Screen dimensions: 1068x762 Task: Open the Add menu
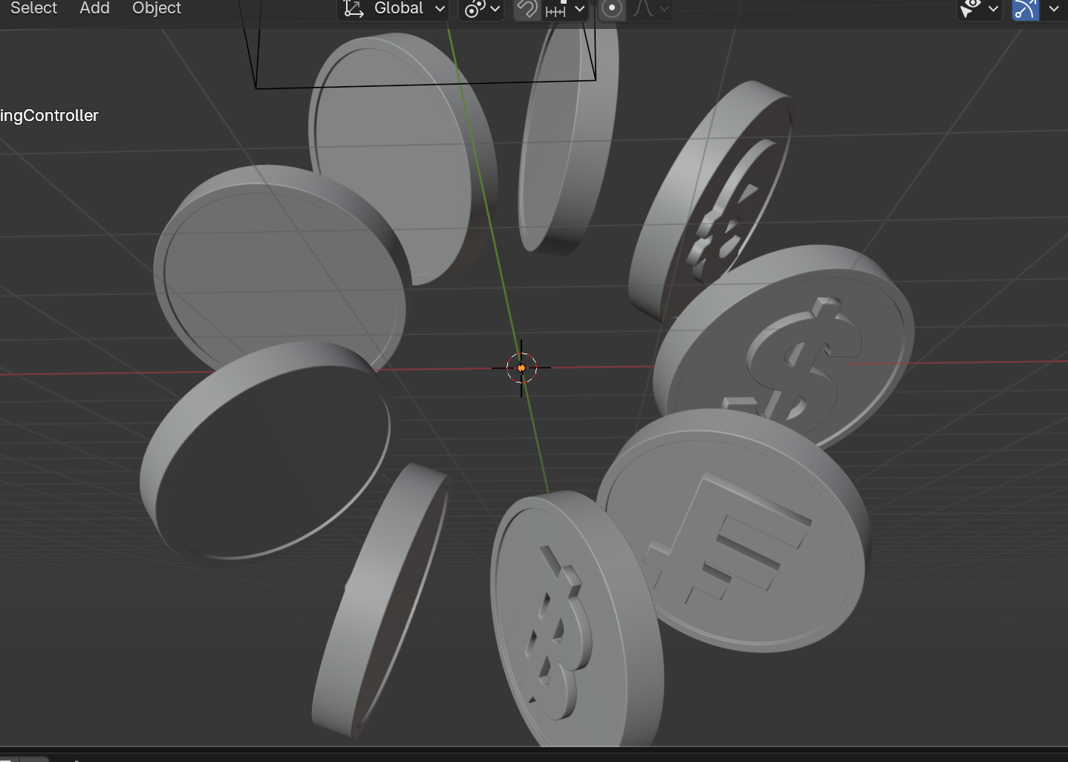(94, 8)
